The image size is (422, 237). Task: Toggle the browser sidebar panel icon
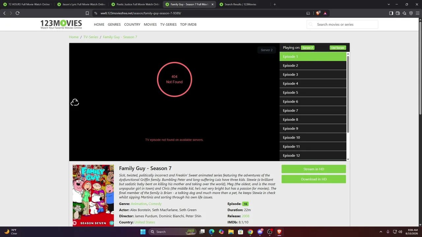point(391,13)
